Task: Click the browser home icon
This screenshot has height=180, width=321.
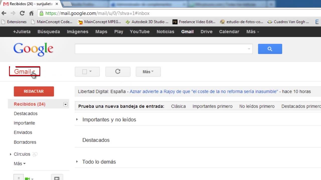Action: coord(31,13)
